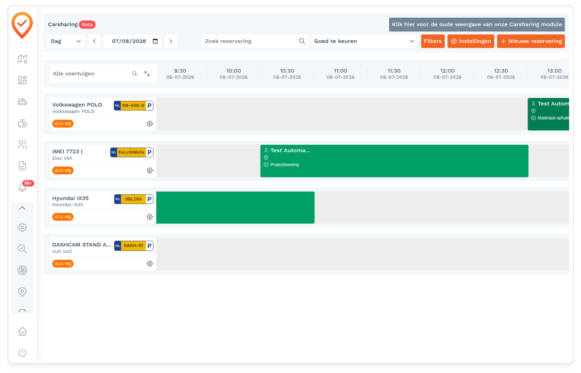Click the swirl knot icon in sidebar
Screen dimensions: 581x373
tap(22, 270)
